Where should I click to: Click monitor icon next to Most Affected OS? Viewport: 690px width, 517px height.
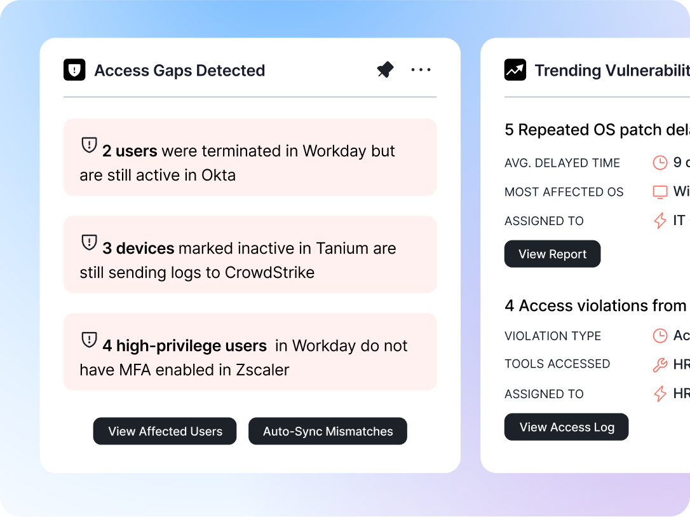click(x=660, y=192)
